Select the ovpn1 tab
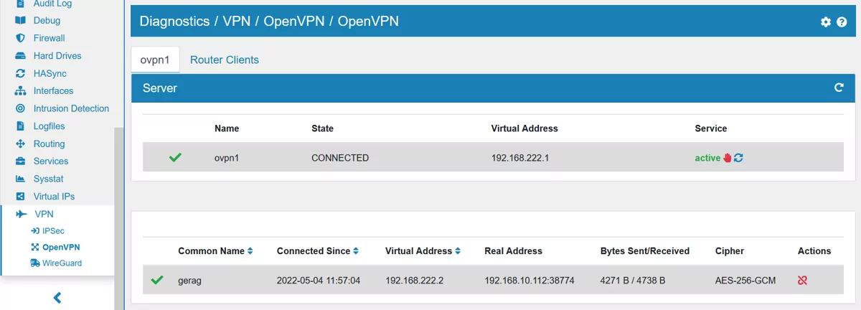This screenshot has width=861, height=310. click(x=155, y=60)
